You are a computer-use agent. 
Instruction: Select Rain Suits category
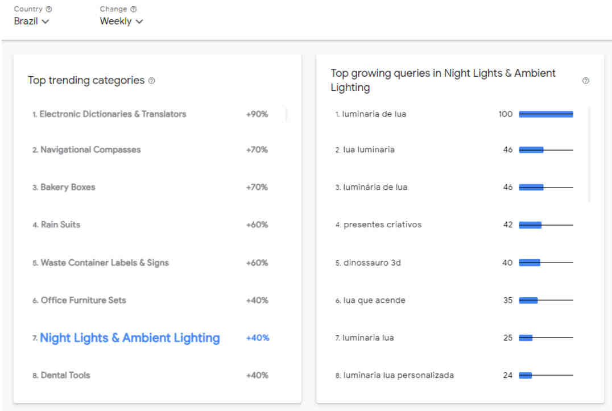point(60,225)
